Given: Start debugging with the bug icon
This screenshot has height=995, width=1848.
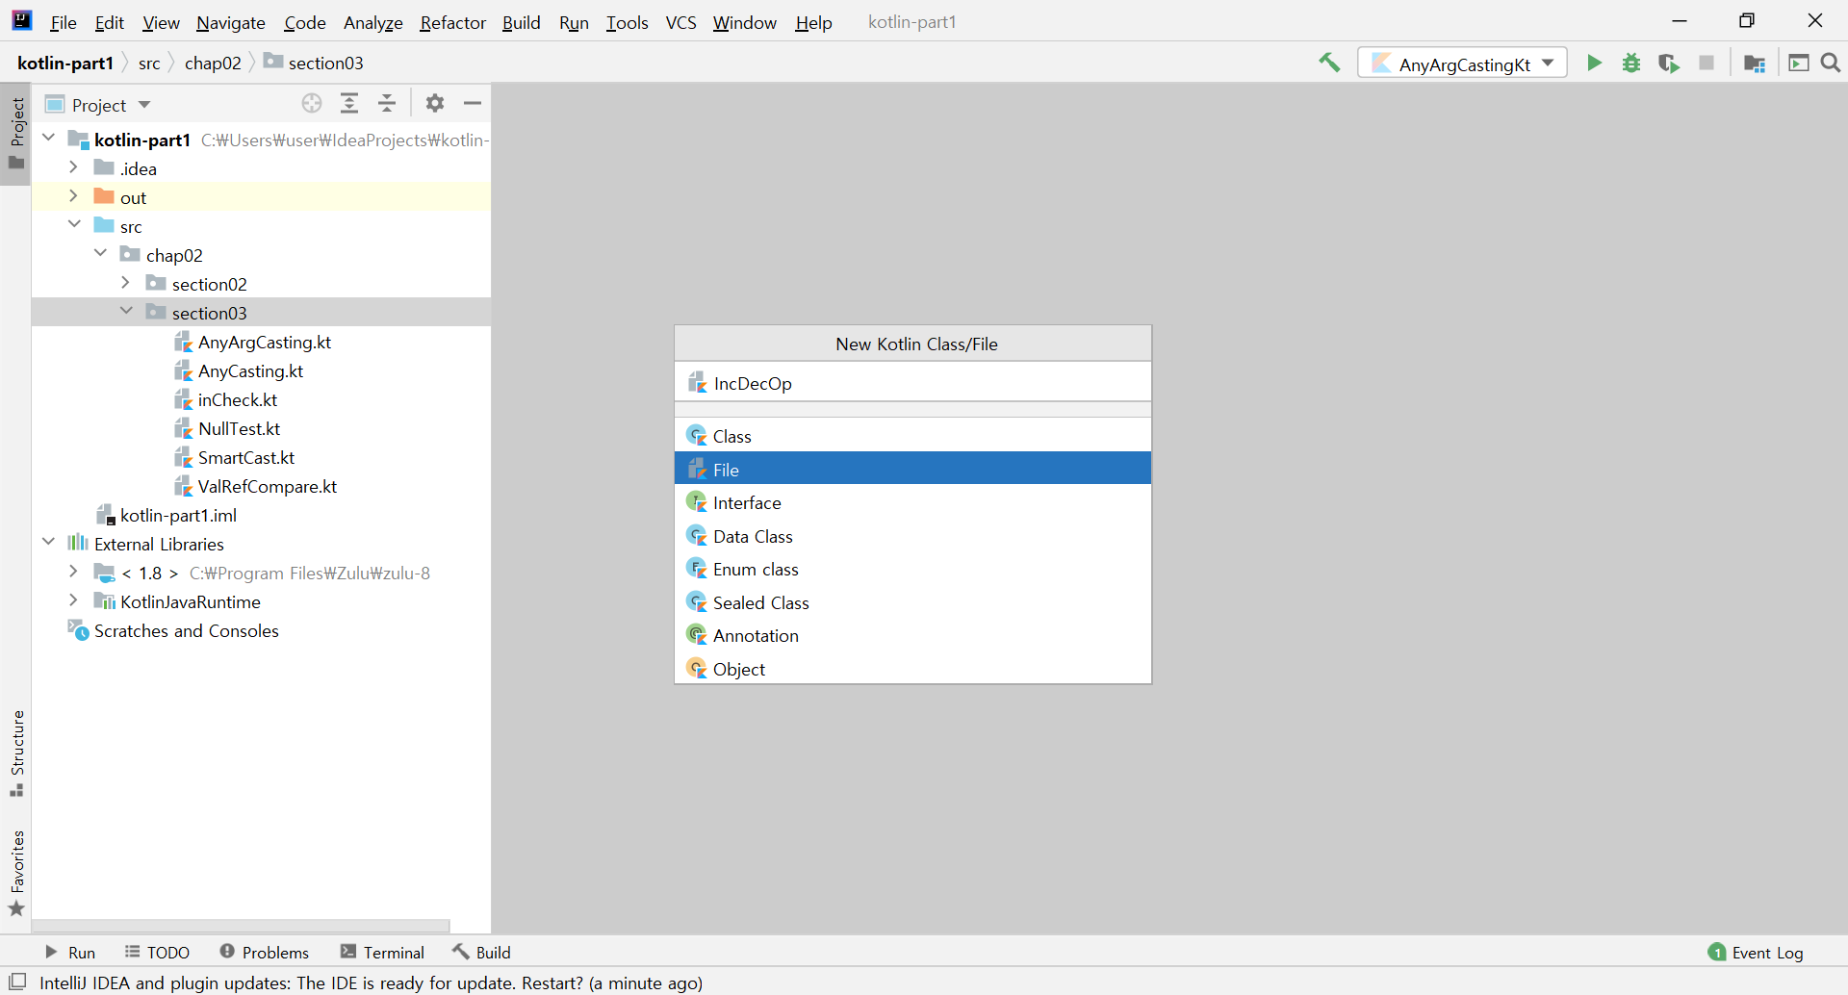Looking at the screenshot, I should [x=1631, y=63].
